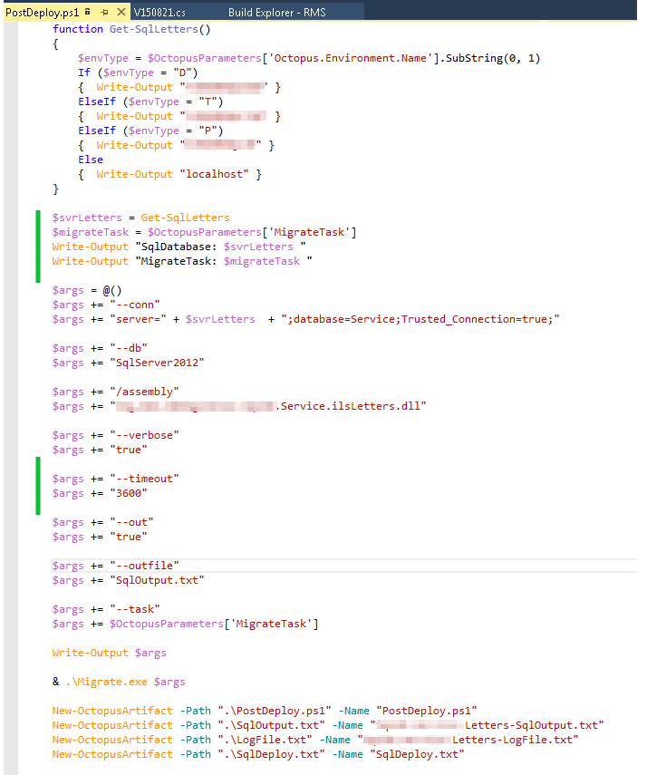This screenshot has height=775, width=647.
Task: Click the lock icon on PostDeploy.ps1 tab
Action: [x=87, y=11]
